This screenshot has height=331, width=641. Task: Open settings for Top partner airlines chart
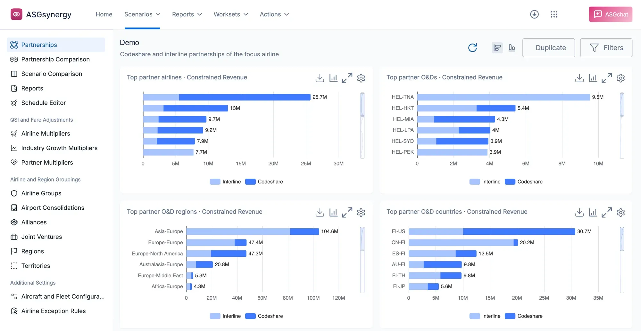(361, 78)
